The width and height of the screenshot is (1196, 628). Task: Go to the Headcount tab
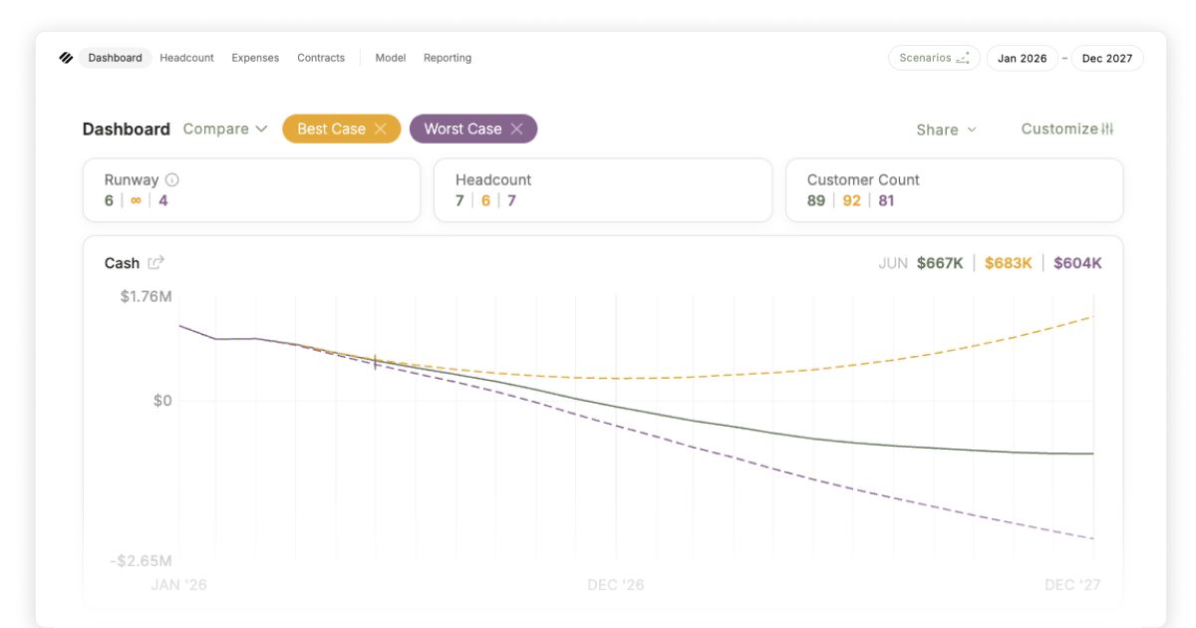pos(186,58)
